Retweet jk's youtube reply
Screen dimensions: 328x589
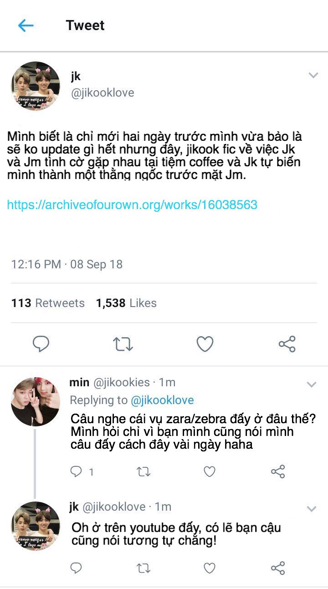point(143,568)
